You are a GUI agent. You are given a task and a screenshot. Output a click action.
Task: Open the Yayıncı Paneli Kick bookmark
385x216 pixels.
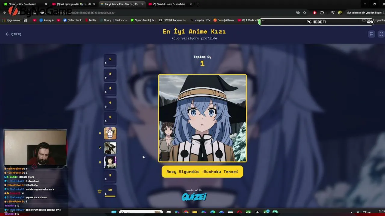point(143,20)
